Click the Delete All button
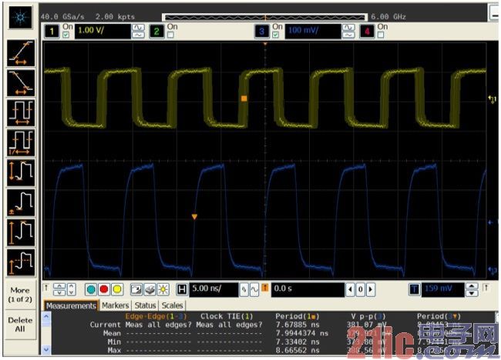Image resolution: width=501 pixels, height=360 pixels. click(20, 325)
